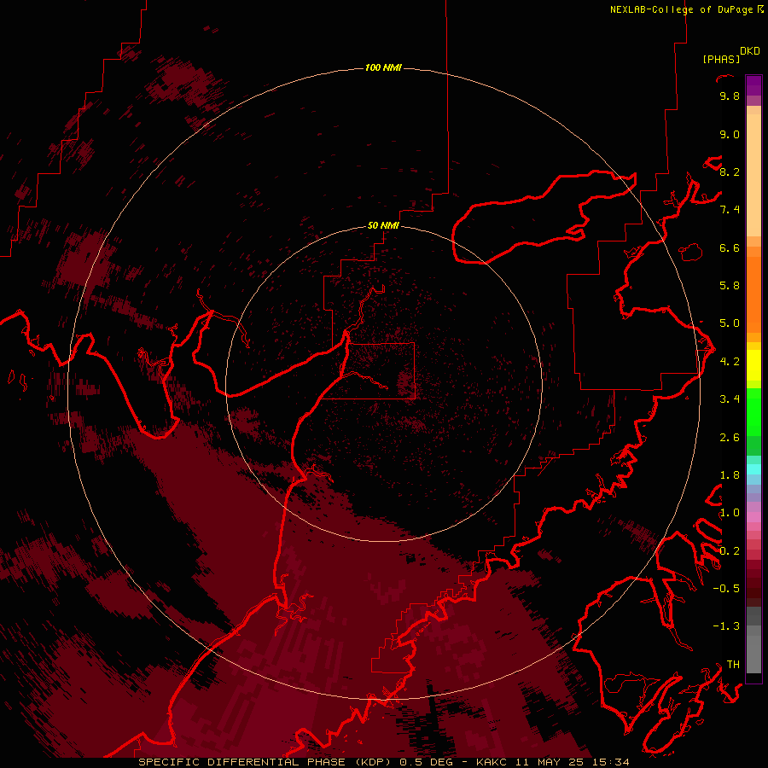The image size is (768, 768).
Task: Pick the orange color bar segment
Action: (x=753, y=294)
